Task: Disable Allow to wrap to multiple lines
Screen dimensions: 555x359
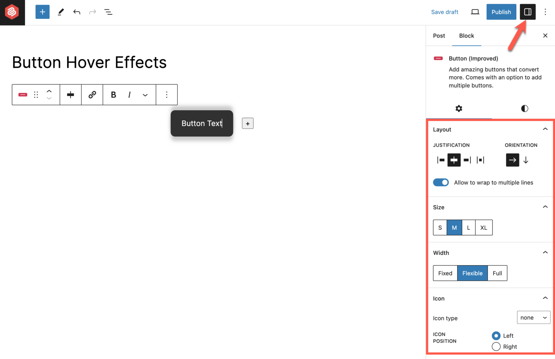Action: pos(440,182)
